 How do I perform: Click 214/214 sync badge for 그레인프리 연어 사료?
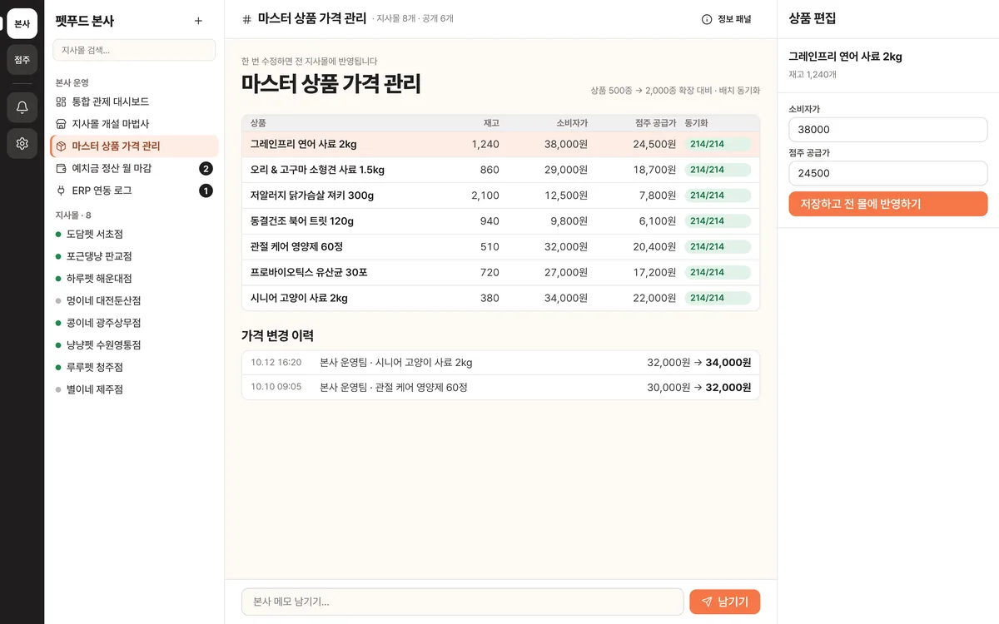click(x=718, y=144)
